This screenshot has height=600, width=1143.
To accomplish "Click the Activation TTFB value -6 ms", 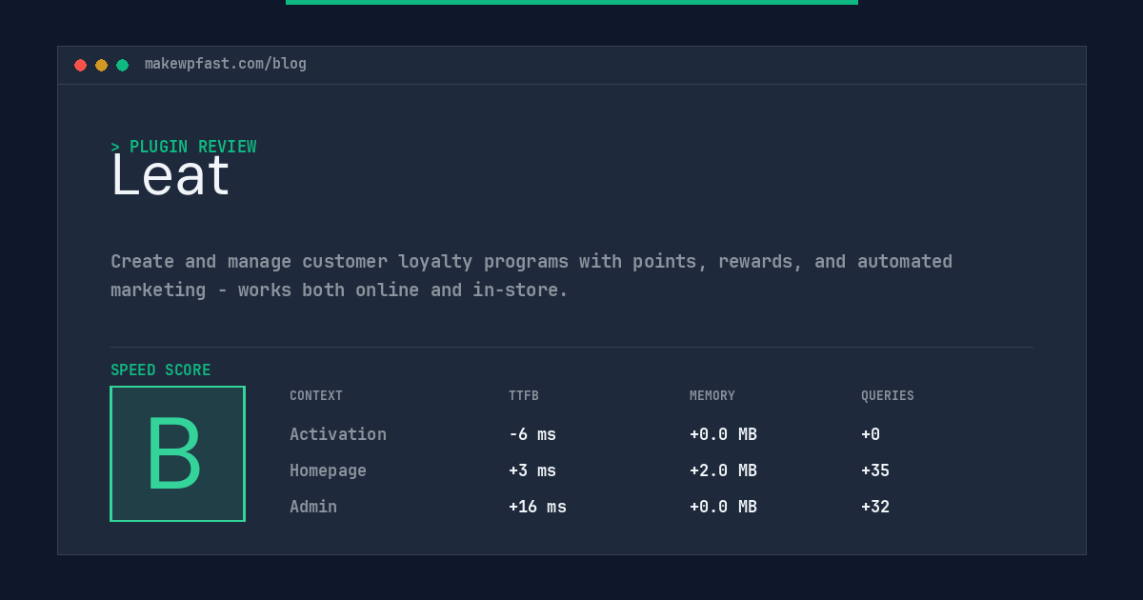I will (532, 434).
